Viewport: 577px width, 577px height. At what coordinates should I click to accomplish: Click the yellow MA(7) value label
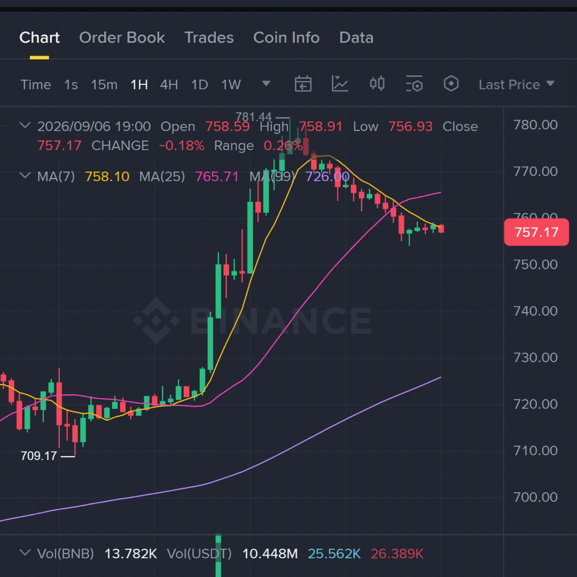pos(107,177)
